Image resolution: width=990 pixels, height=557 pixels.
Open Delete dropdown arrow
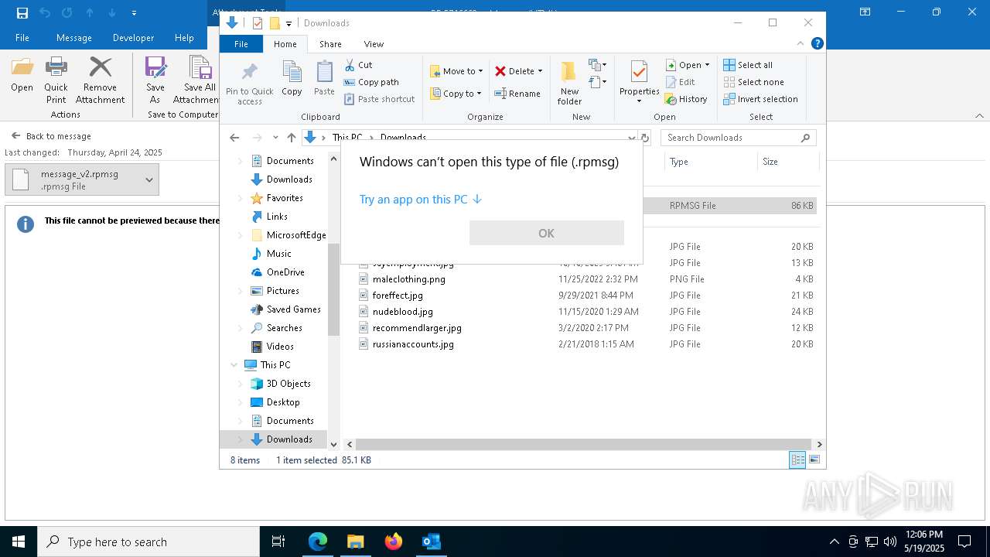(x=540, y=71)
